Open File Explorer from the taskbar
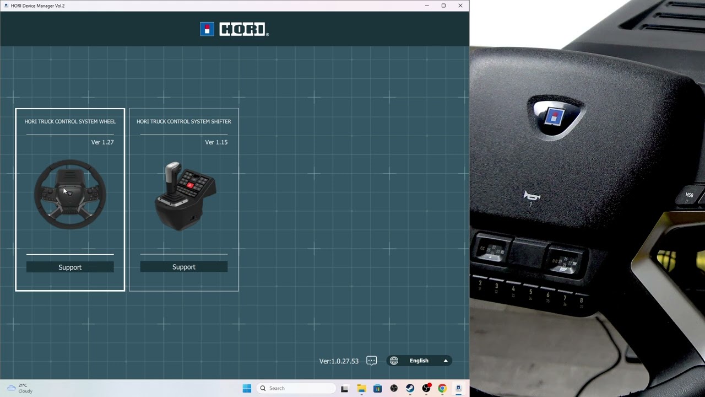This screenshot has width=705, height=397. point(361,388)
